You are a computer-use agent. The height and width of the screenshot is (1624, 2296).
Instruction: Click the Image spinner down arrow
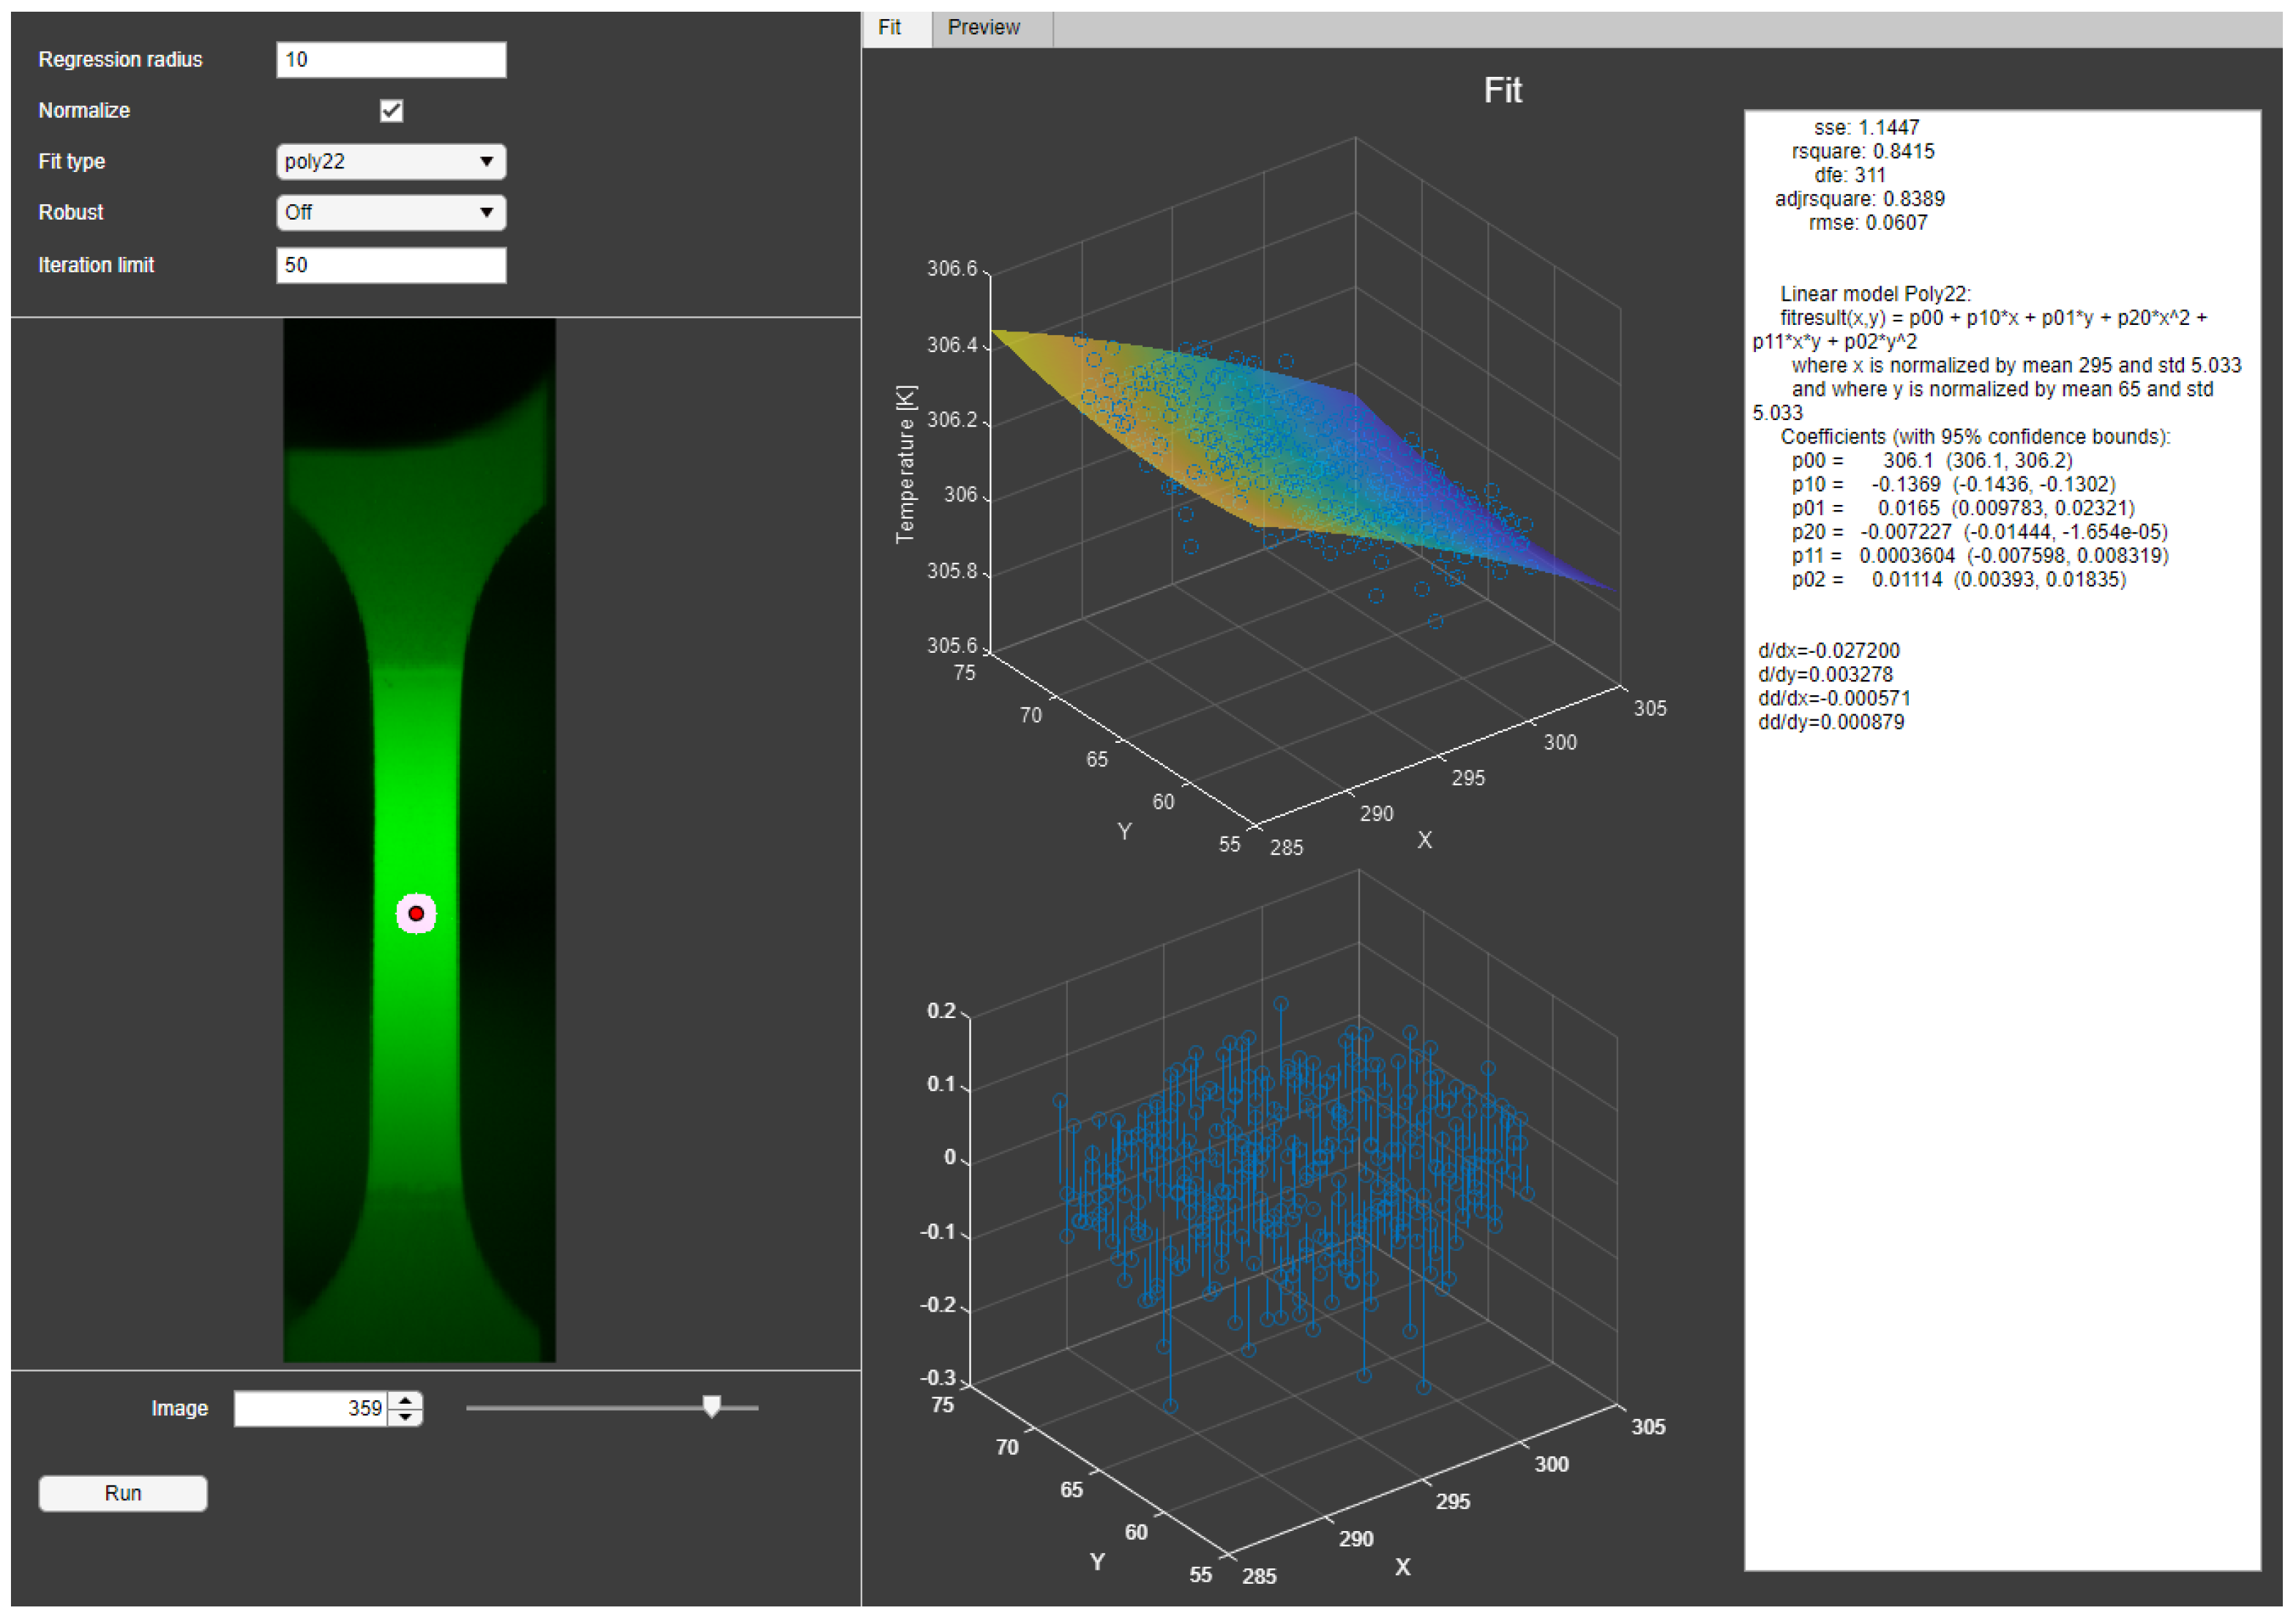[x=405, y=1417]
